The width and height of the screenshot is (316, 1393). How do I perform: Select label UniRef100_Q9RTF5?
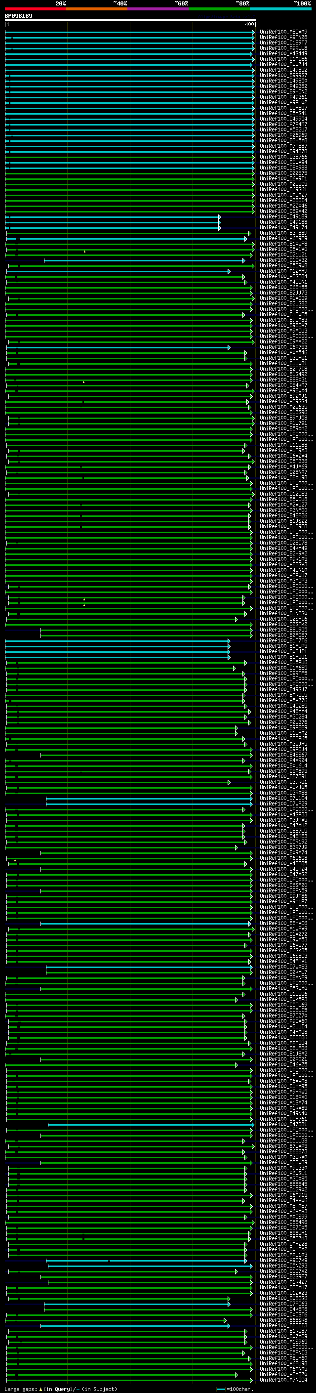coord(283,673)
